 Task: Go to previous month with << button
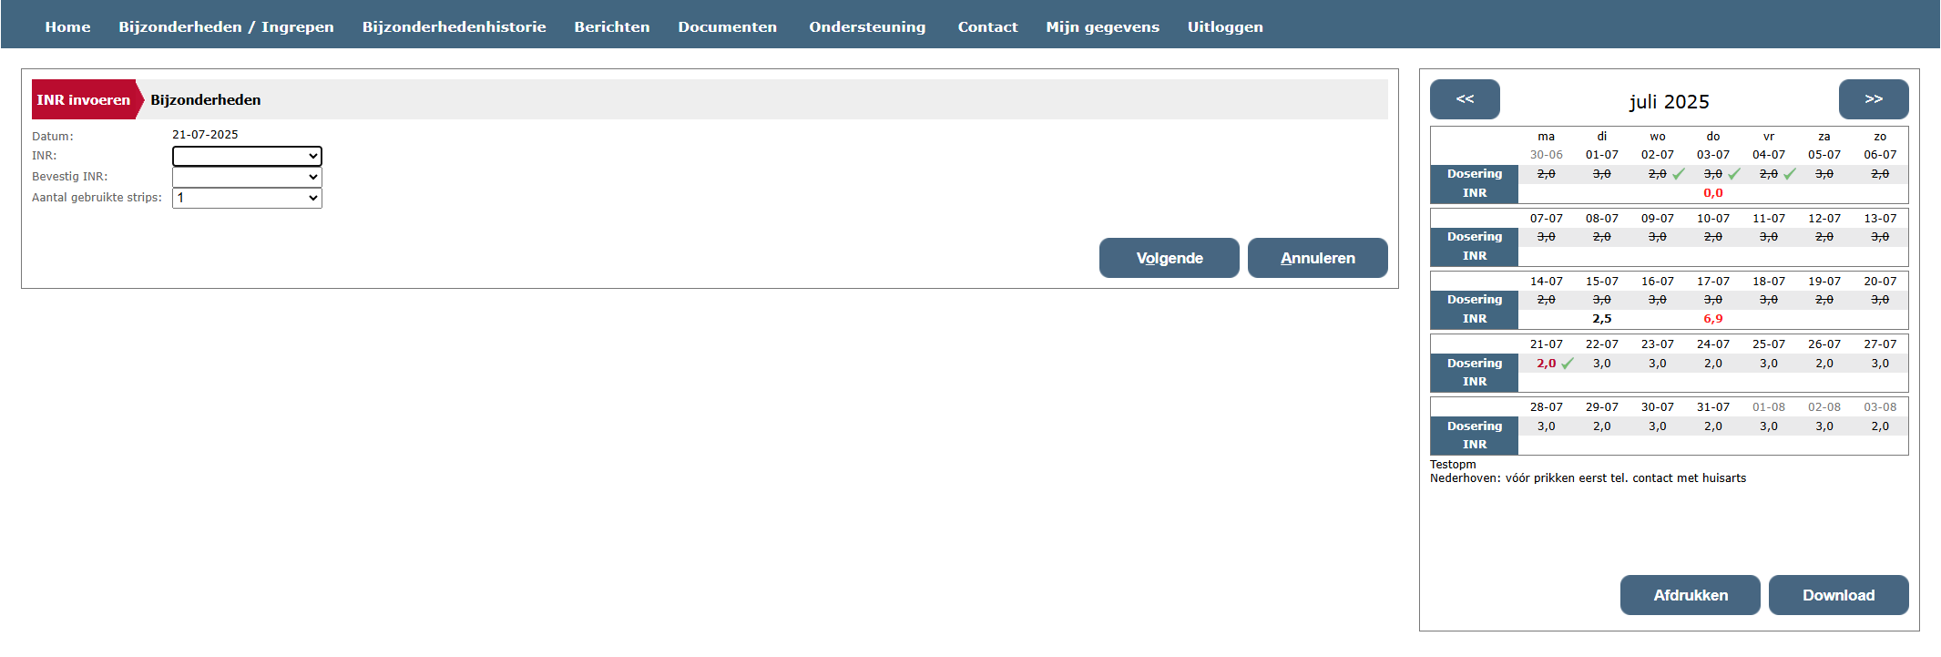pos(1465,99)
